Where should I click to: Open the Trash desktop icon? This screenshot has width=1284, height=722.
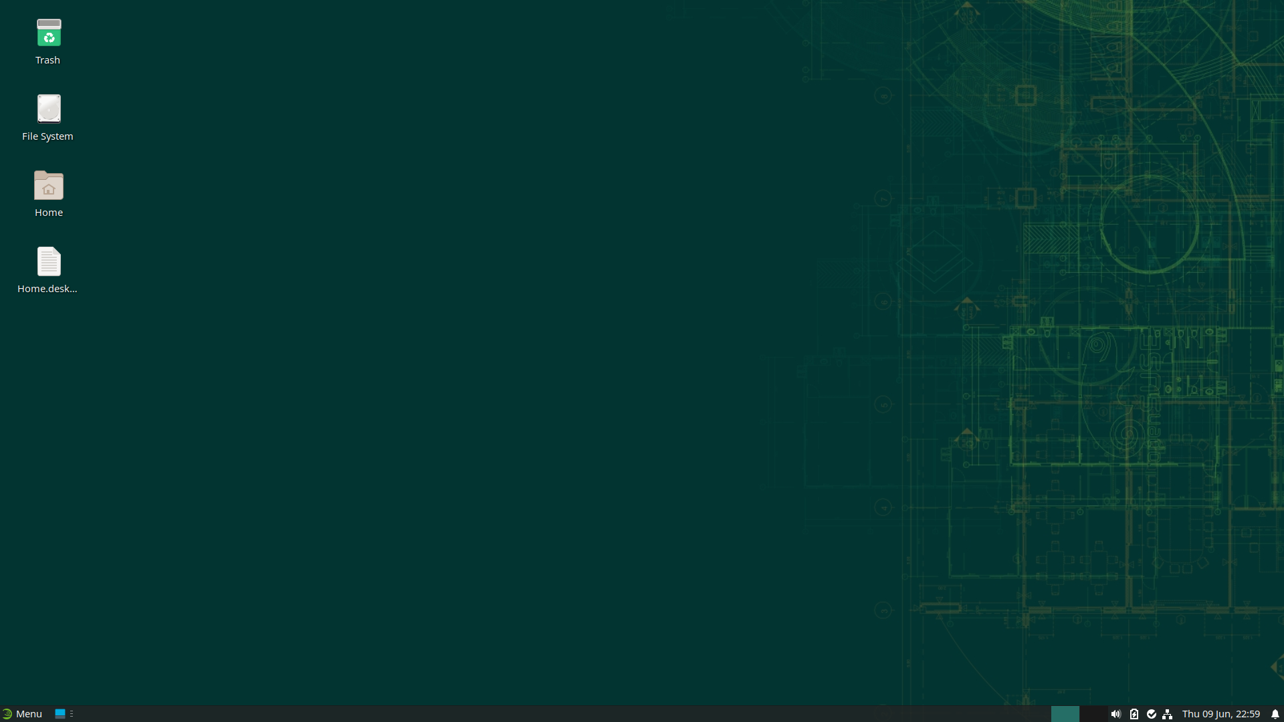48,33
